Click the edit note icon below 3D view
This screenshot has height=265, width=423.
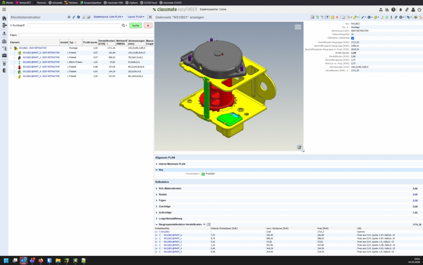299,147
